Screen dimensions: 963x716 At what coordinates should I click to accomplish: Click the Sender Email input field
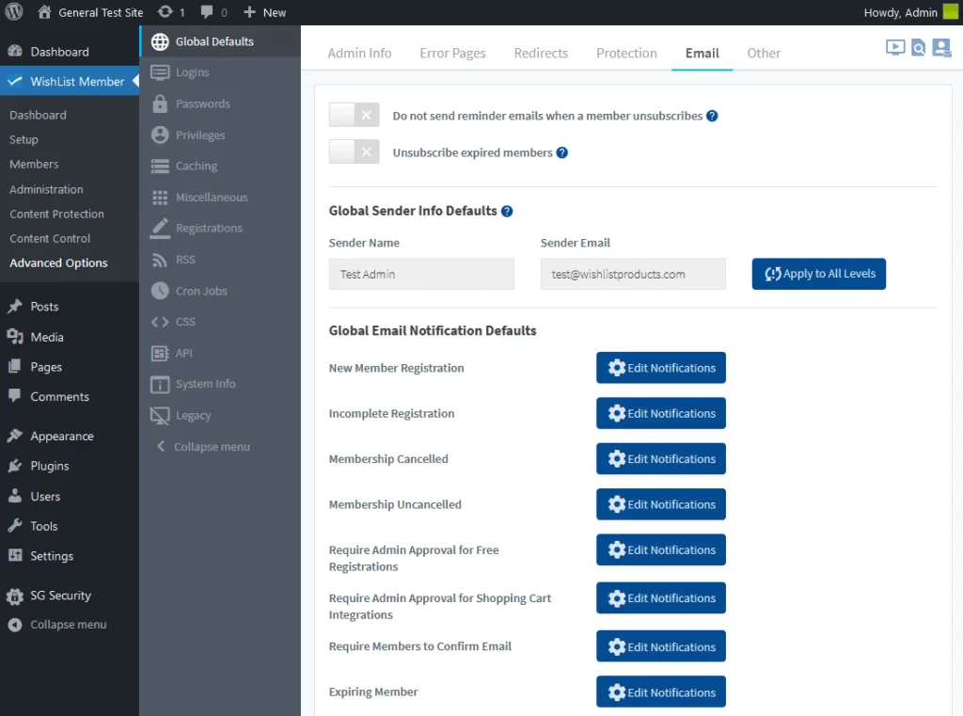[632, 274]
